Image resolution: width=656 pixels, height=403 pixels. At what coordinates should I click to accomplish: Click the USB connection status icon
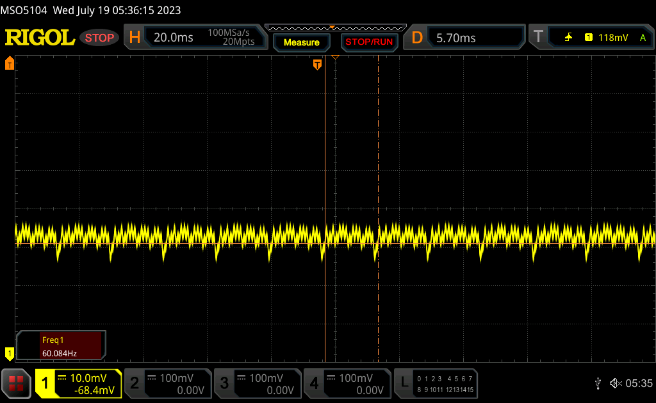(598, 383)
